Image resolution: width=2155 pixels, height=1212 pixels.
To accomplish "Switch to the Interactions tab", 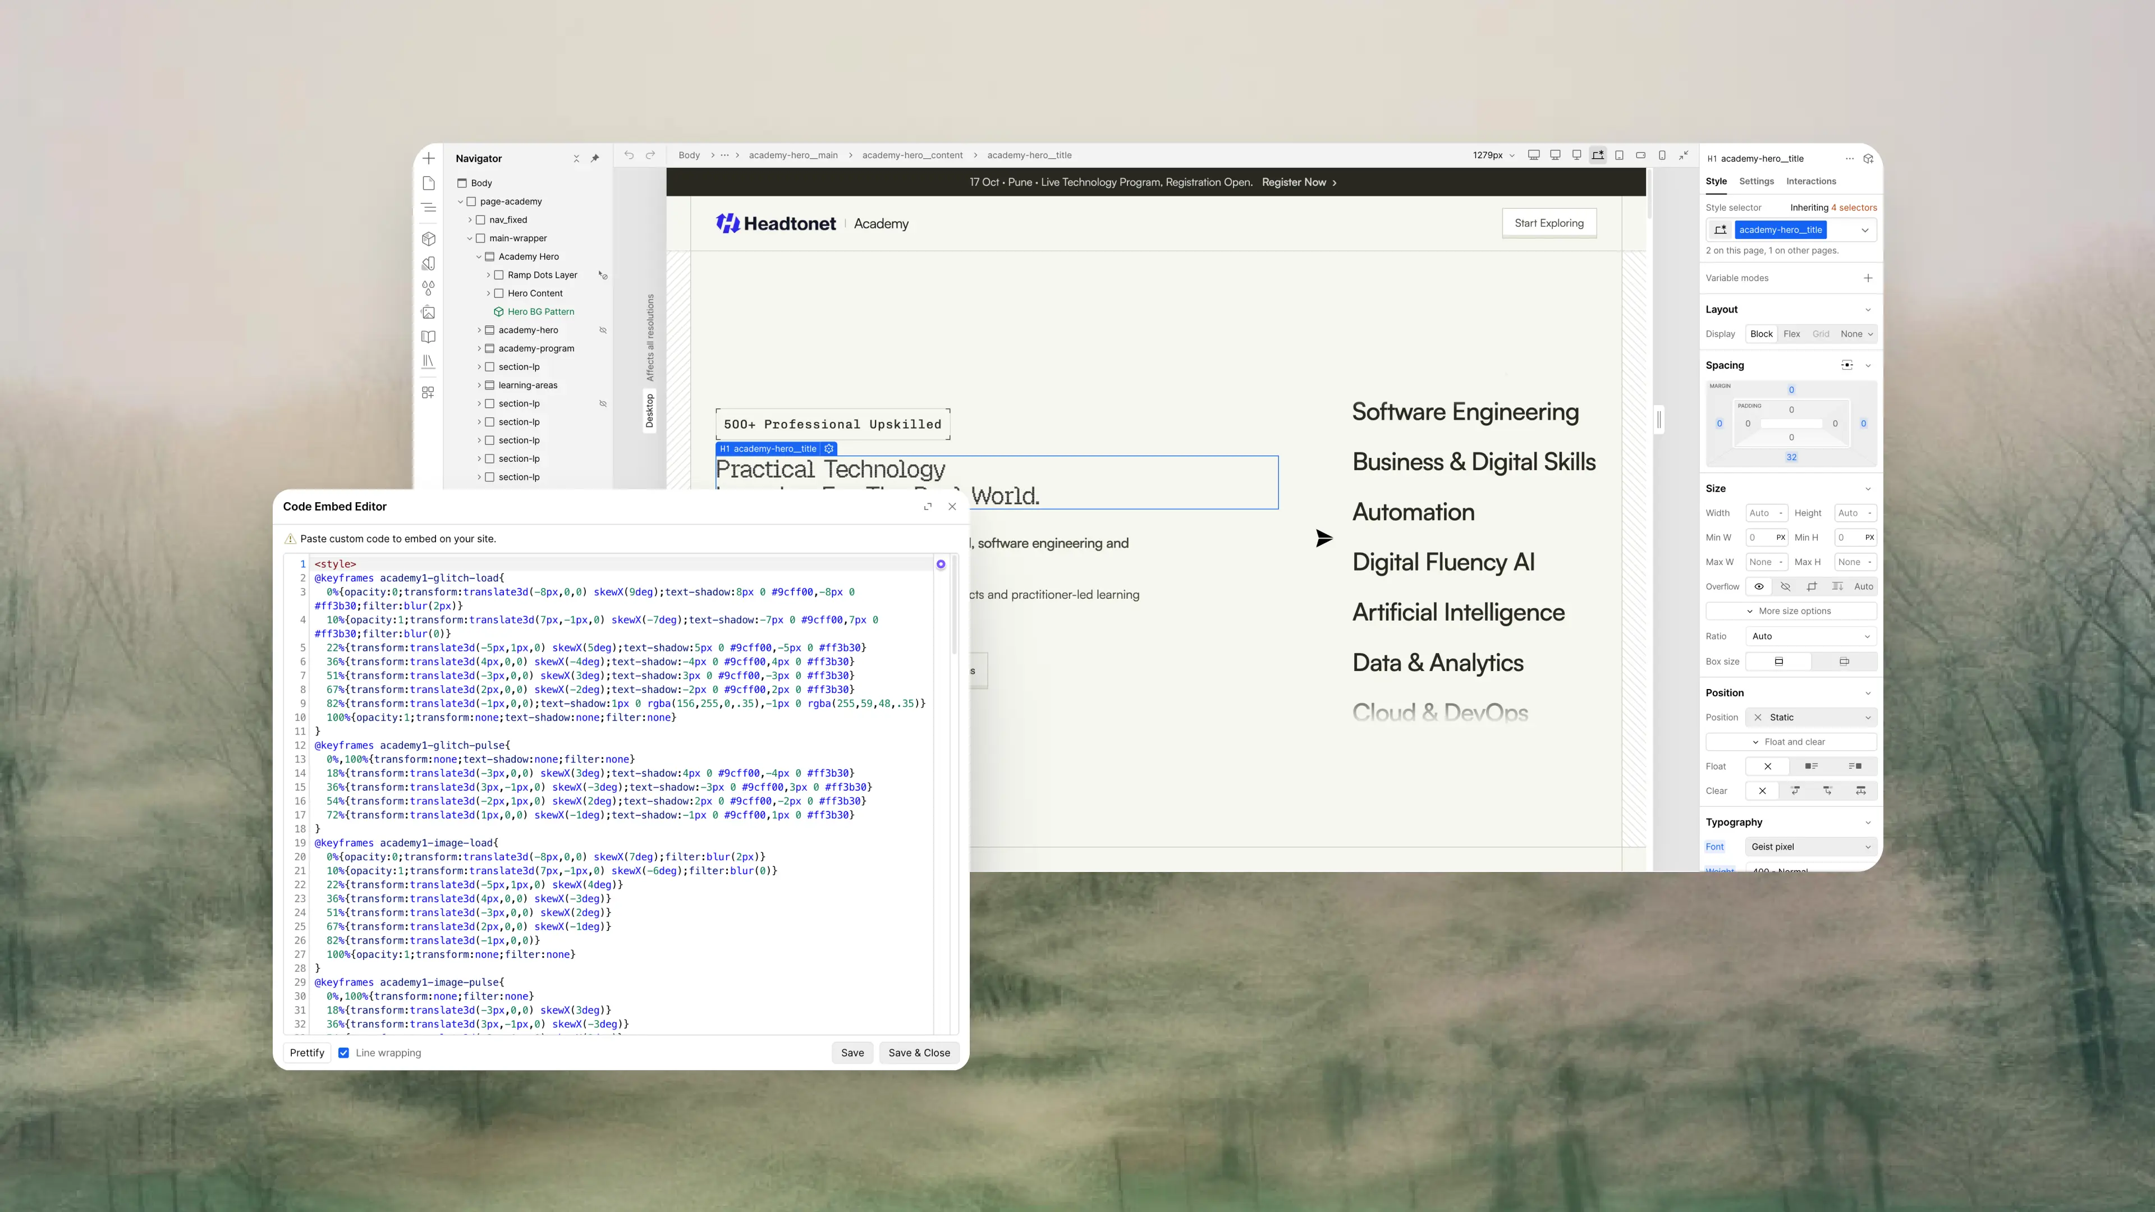I will tap(1810, 181).
